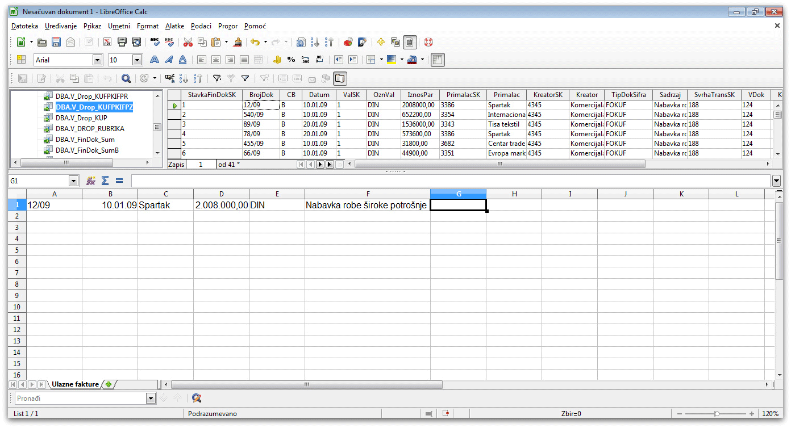Viewport: 791px width, 428px height.
Task: Switch to the Ulazne fakture sheet tab
Action: point(75,384)
